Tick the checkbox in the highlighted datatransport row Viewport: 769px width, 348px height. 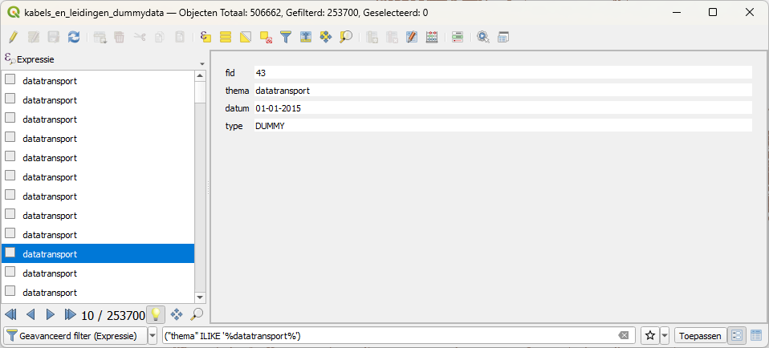coord(10,253)
